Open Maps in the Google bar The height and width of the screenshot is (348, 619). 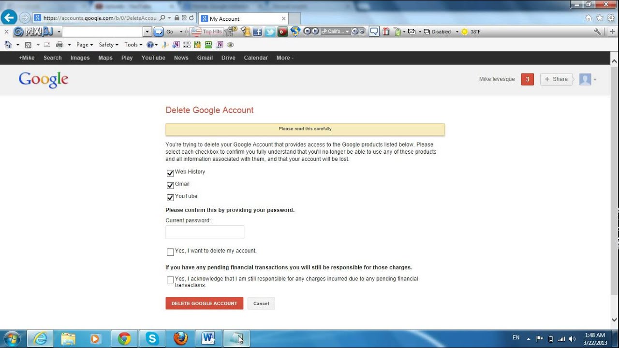[x=105, y=58]
